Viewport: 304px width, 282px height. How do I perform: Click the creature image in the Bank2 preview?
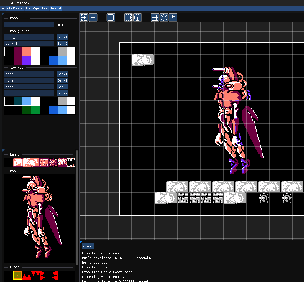[x=40, y=219]
